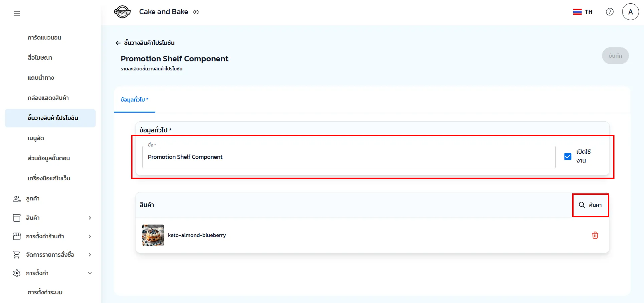This screenshot has width=644, height=303.
Task: Delete keto-almond-blueberry with the trash icon
Action: [x=595, y=235]
